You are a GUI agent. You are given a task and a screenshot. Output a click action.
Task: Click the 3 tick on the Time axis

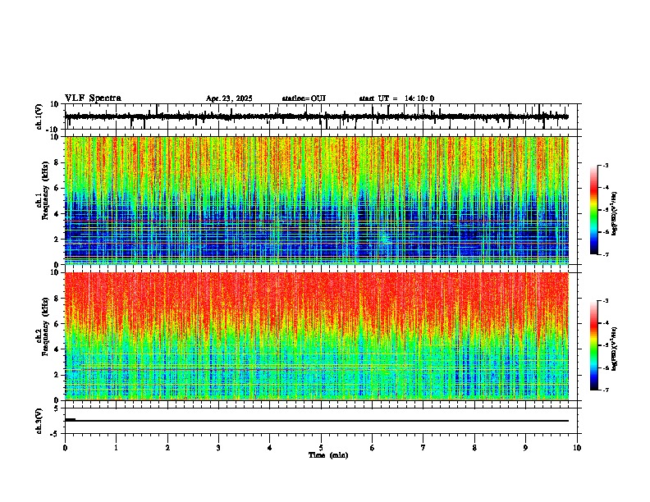(218, 448)
